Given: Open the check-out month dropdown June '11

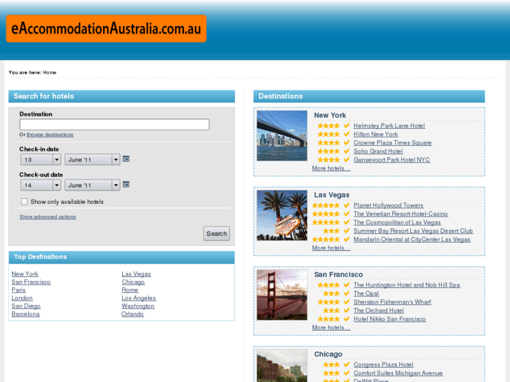Looking at the screenshot, I should tap(93, 185).
